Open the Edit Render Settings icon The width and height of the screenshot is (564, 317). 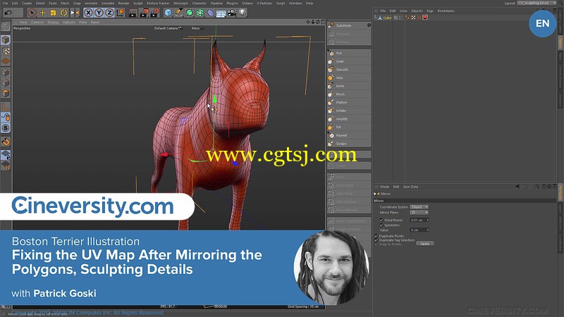click(154, 13)
